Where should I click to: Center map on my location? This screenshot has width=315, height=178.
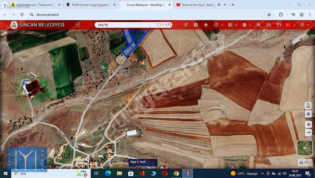pos(308,114)
